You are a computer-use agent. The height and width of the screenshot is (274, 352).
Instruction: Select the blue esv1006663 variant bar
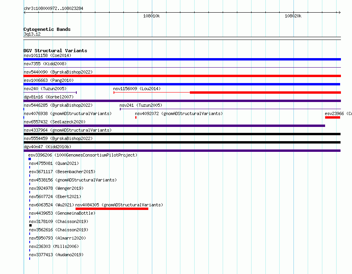[182, 84]
